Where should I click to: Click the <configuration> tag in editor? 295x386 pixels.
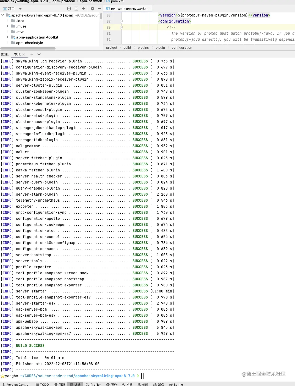point(174,21)
